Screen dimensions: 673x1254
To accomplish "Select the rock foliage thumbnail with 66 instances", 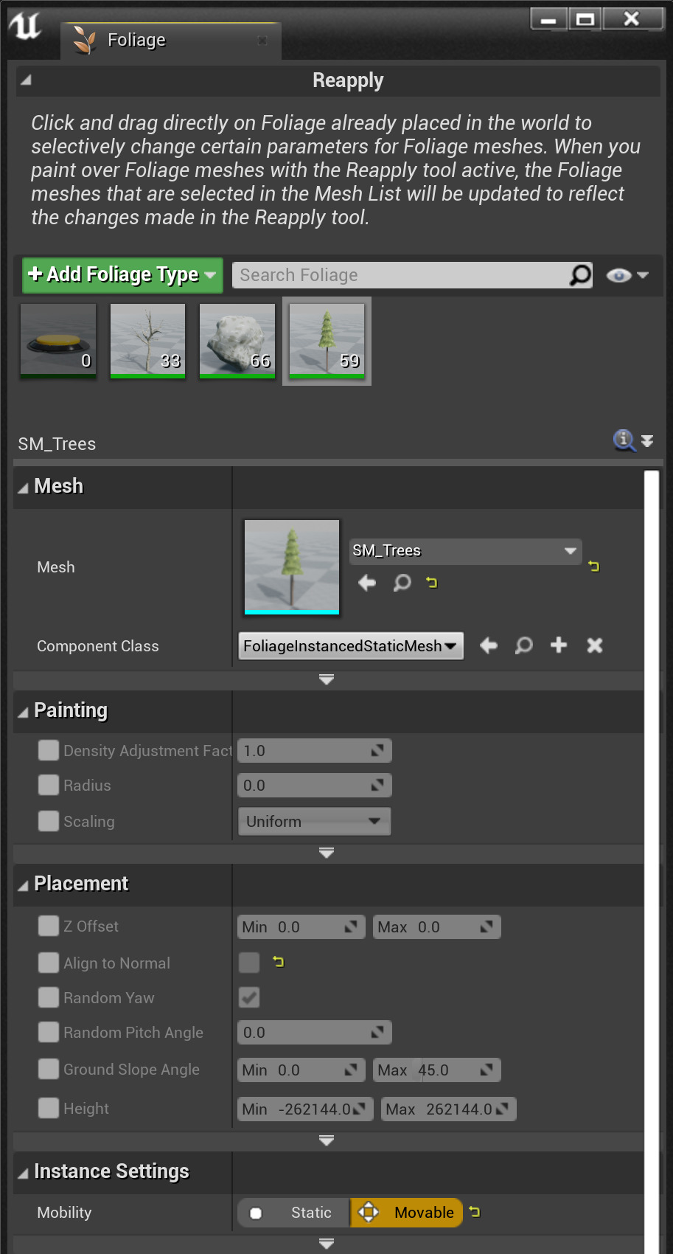I will (237, 340).
